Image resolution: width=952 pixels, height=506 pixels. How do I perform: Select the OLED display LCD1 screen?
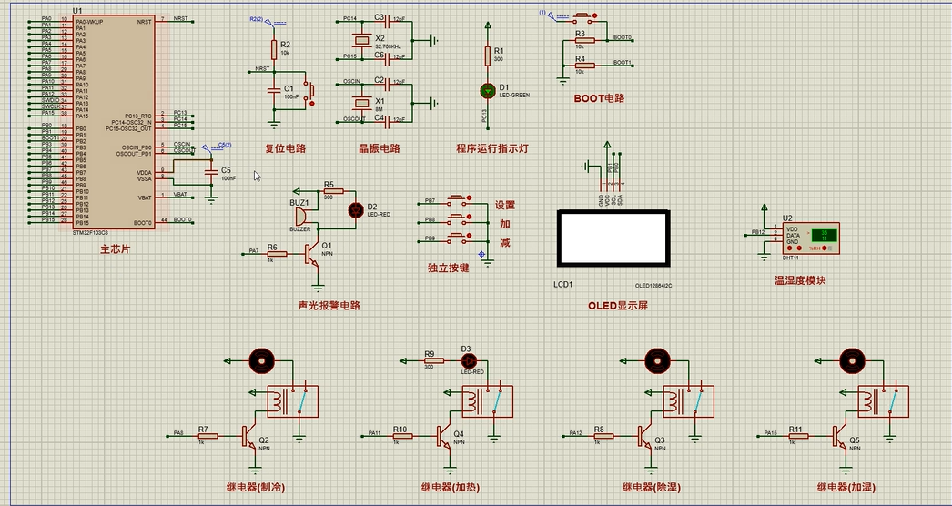pos(613,238)
